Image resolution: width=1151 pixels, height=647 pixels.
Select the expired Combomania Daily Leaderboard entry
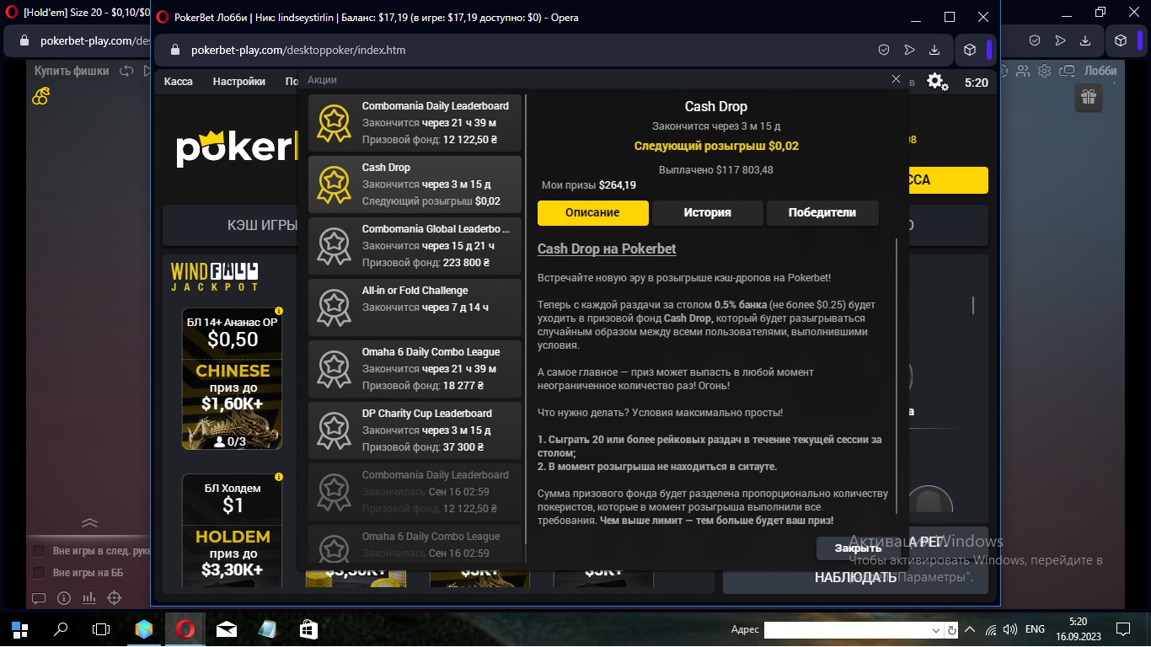(415, 492)
